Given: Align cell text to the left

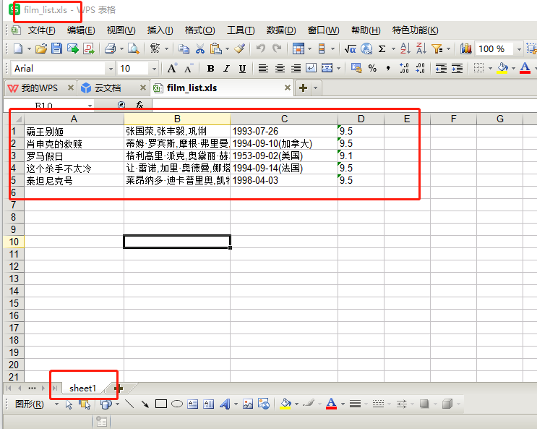Looking at the screenshot, I should point(263,68).
